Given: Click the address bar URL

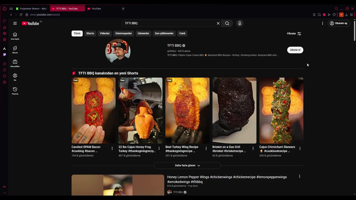Looking at the screenshot, I should coord(45,15).
